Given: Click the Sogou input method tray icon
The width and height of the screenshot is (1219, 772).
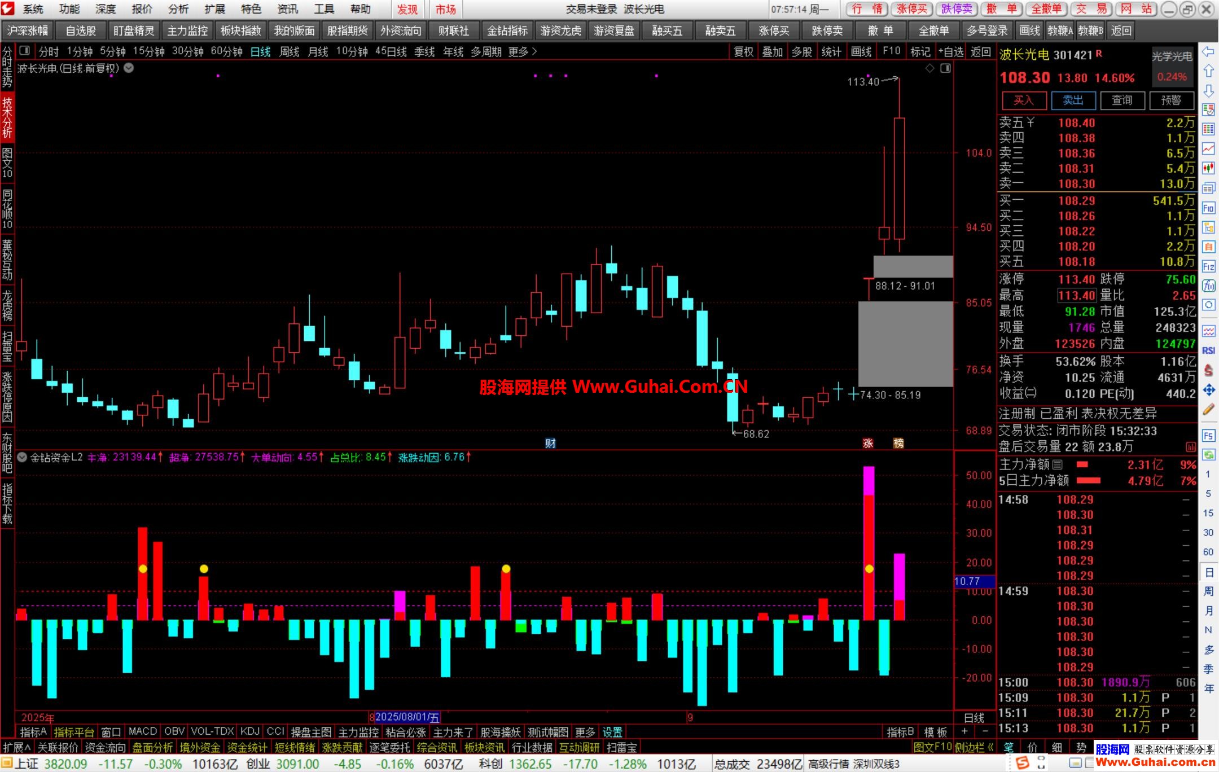Looking at the screenshot, I should coord(1022,763).
